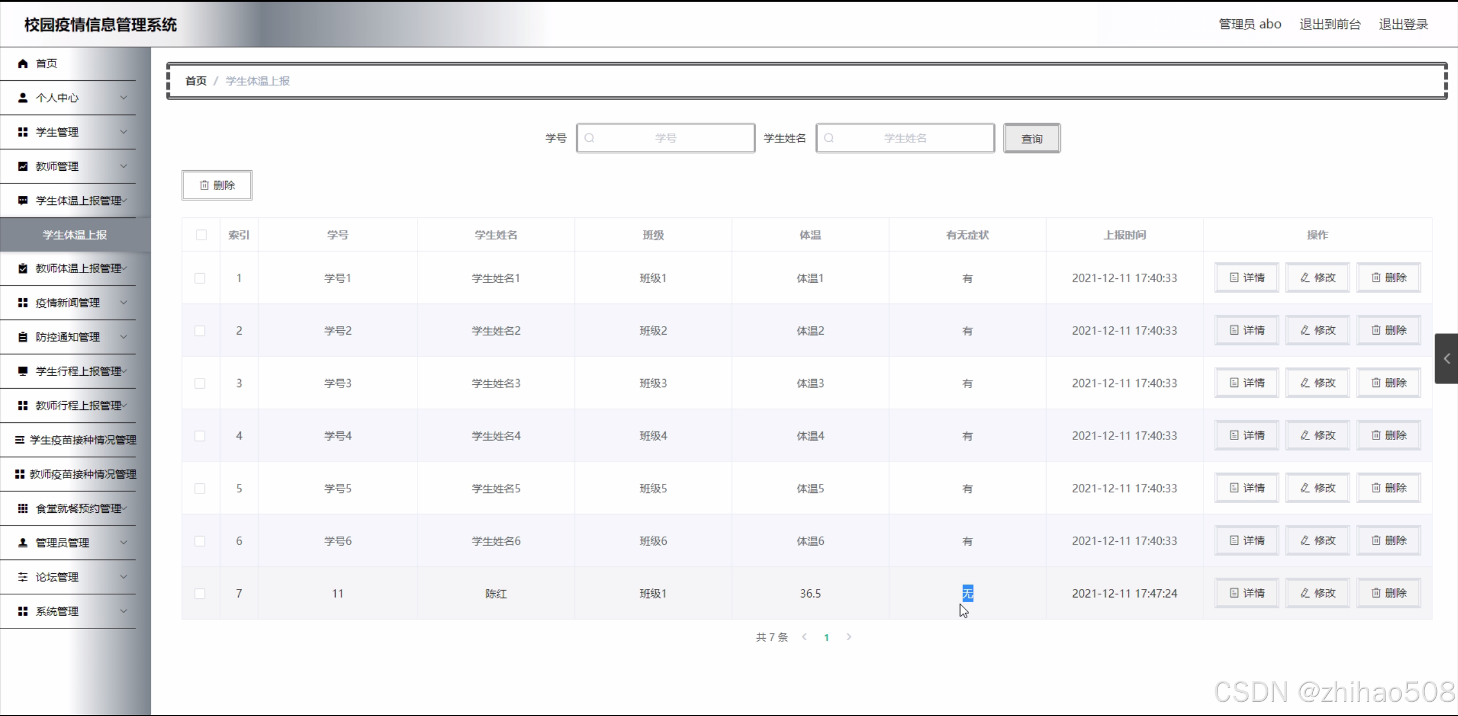Screen dimensions: 1458x716
Task: Click the home icon in sidebar
Action: [x=23, y=63]
